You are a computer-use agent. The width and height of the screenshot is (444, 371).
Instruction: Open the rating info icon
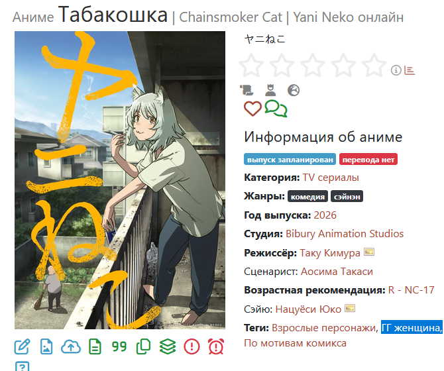[396, 70]
